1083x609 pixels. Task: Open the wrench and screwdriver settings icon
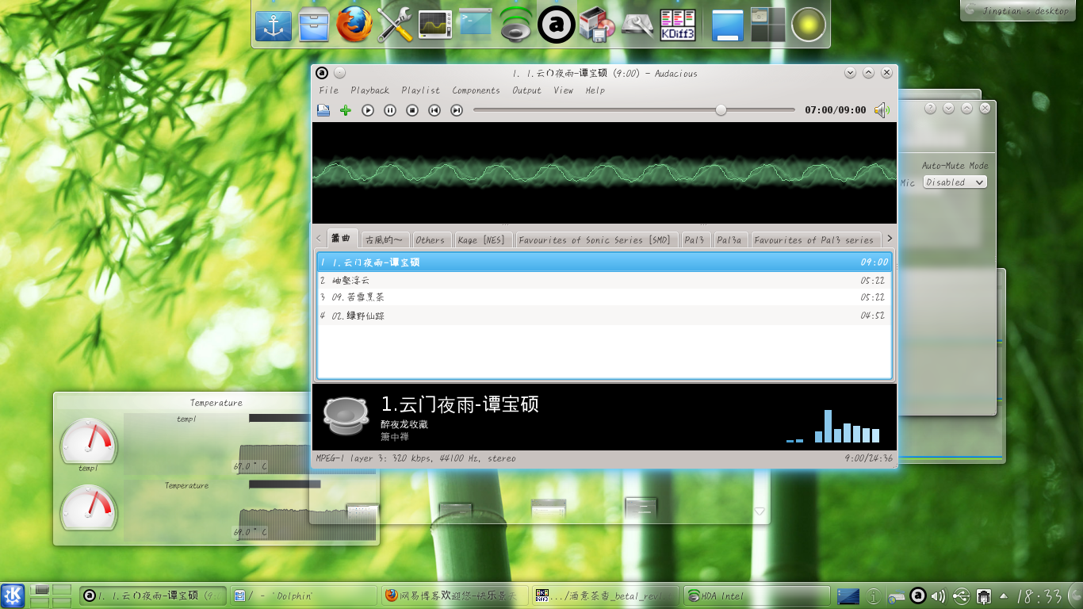tap(395, 25)
